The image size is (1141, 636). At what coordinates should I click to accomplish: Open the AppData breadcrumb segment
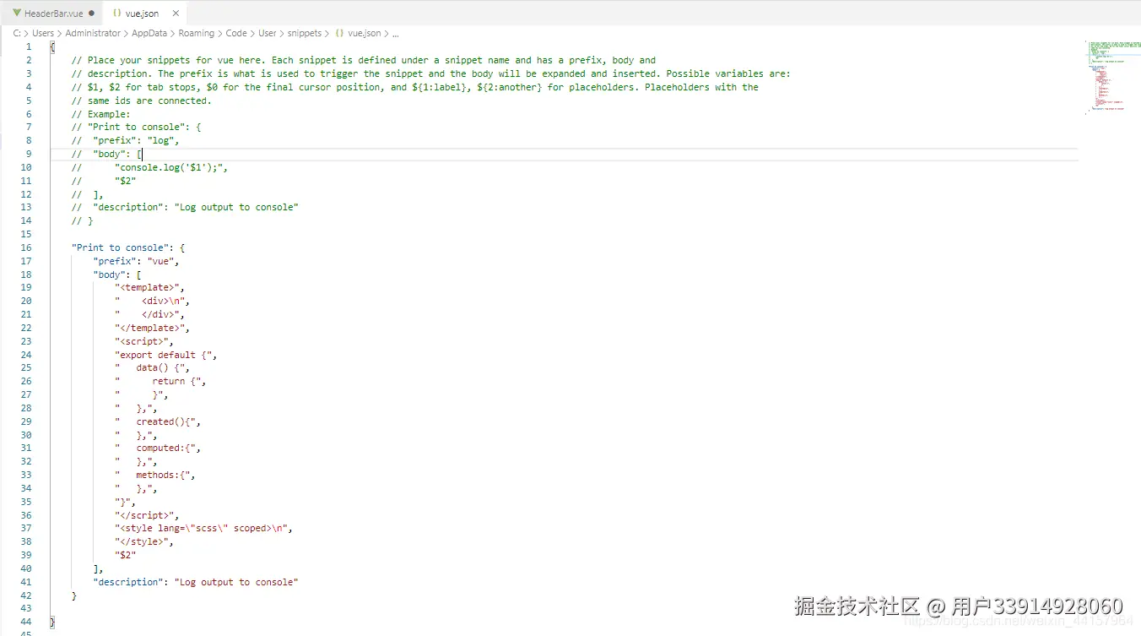pos(149,33)
